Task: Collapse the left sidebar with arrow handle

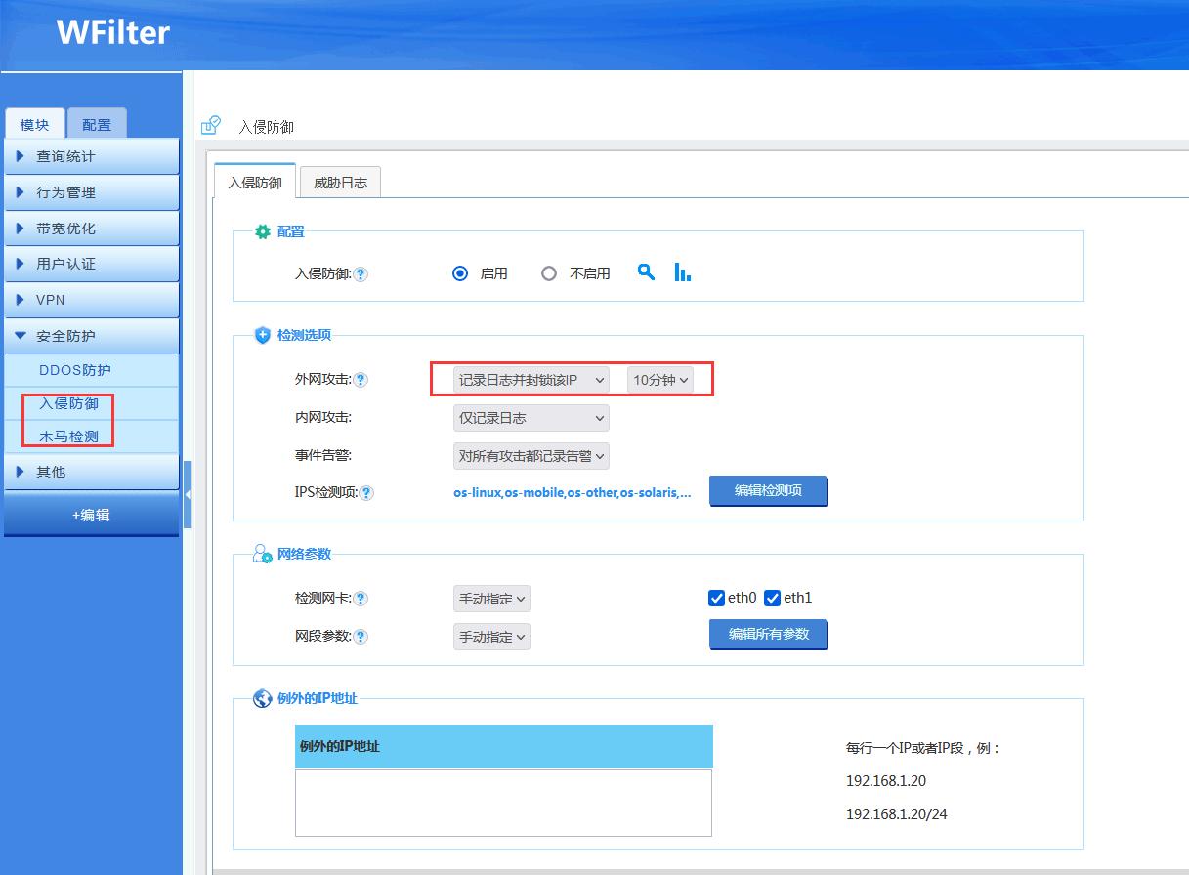Action: pos(188,495)
